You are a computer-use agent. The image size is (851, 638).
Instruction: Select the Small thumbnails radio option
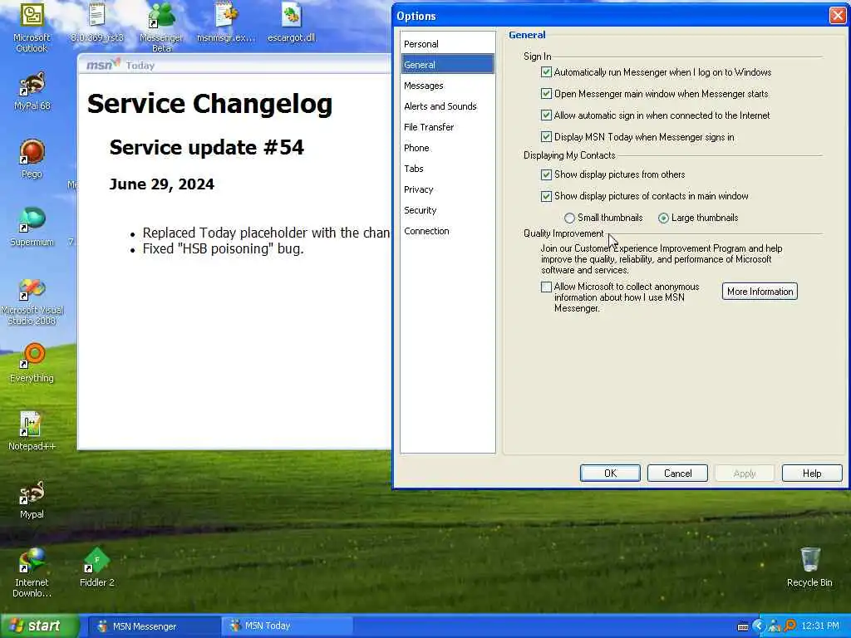[x=569, y=218]
